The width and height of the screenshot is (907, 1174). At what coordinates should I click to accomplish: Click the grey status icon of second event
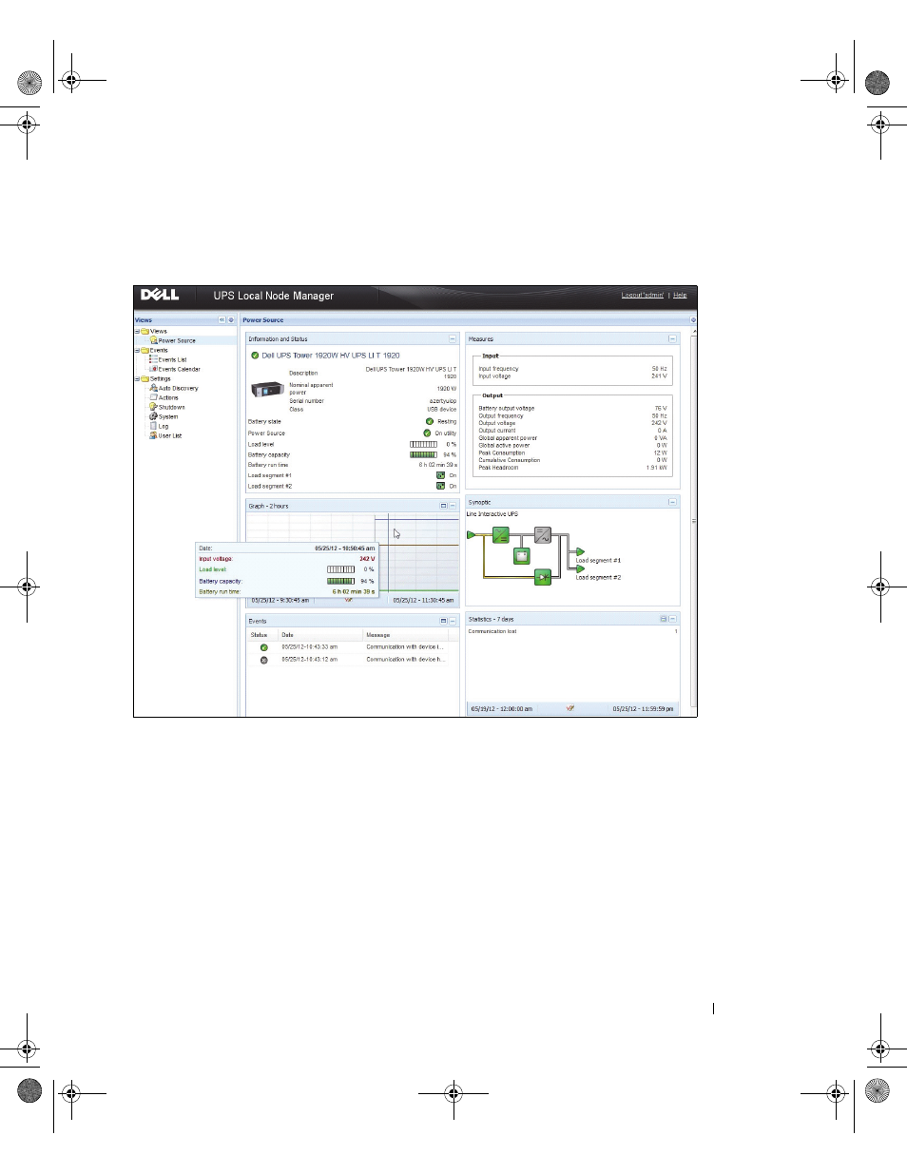(x=264, y=660)
